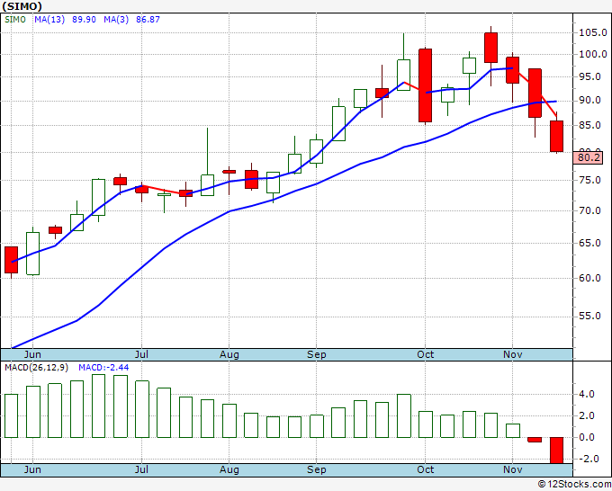The image size is (612, 491).
Task: Click the 70.0 price axis label
Action: (589, 211)
